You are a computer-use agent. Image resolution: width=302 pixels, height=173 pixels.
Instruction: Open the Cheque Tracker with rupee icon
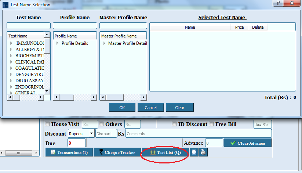pyautogui.click(x=117, y=152)
